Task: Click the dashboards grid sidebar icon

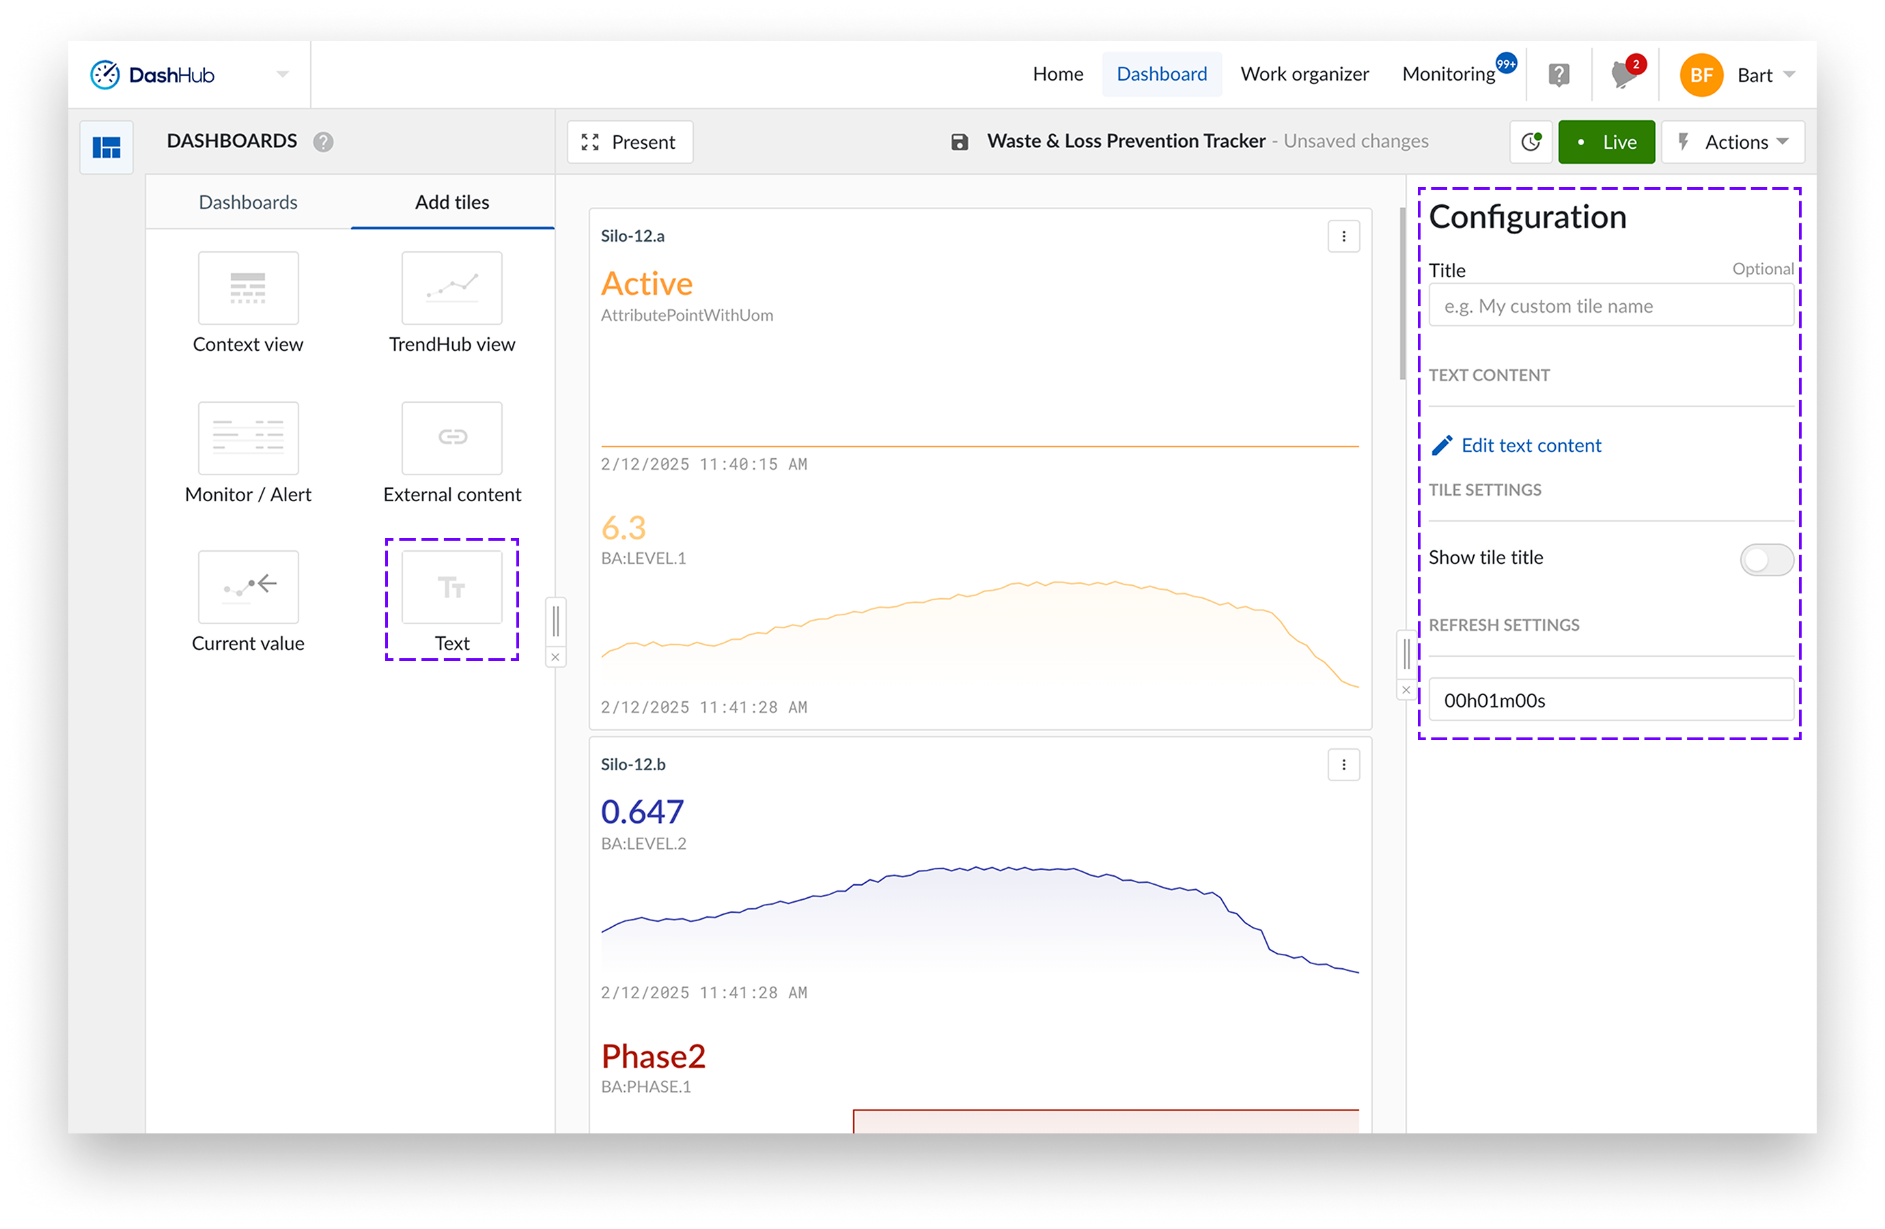Action: (x=106, y=147)
